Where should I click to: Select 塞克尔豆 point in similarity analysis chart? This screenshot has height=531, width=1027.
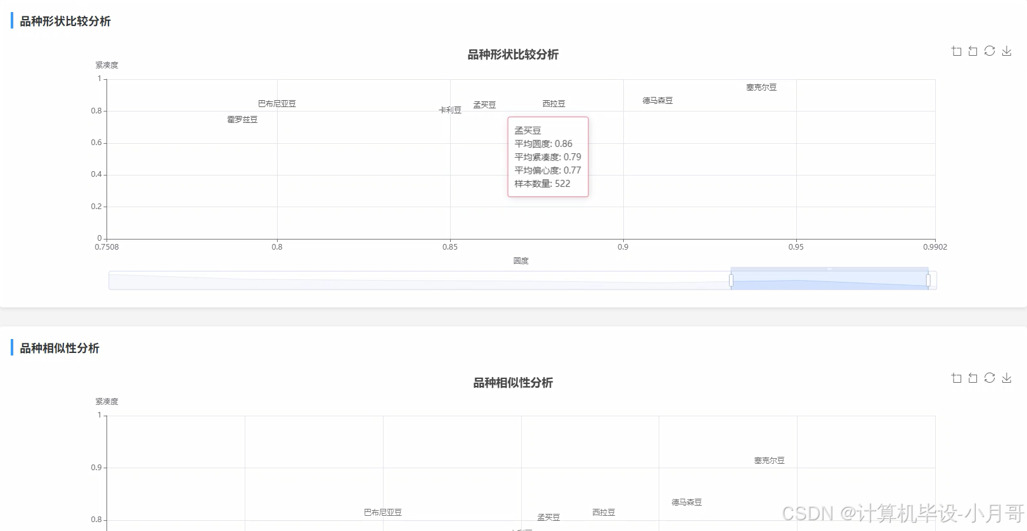[x=770, y=461]
